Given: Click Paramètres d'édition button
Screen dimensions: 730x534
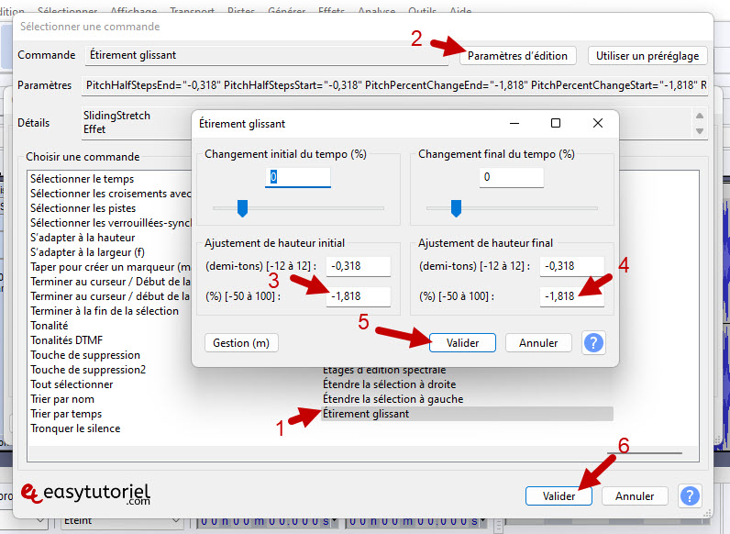Looking at the screenshot, I should (x=518, y=56).
